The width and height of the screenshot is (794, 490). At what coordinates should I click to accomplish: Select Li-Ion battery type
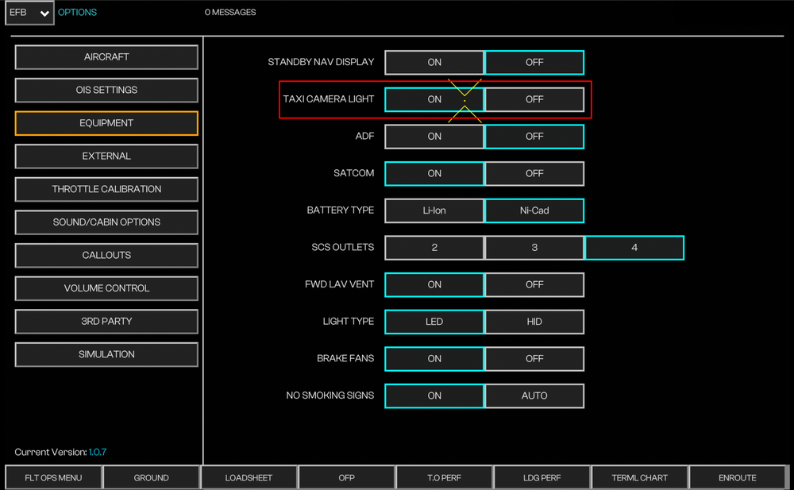click(434, 210)
